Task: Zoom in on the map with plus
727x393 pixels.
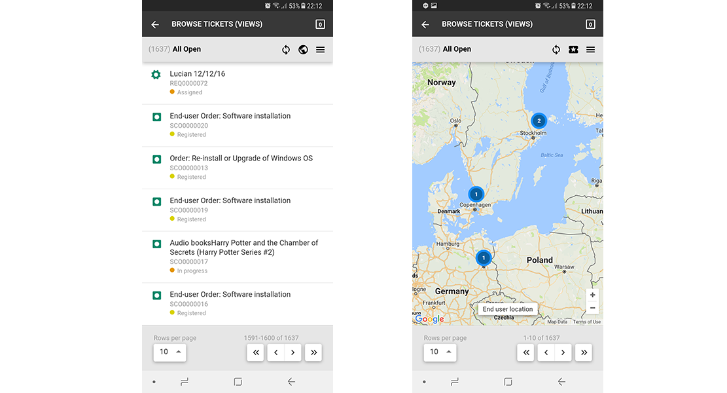Action: 593,295
